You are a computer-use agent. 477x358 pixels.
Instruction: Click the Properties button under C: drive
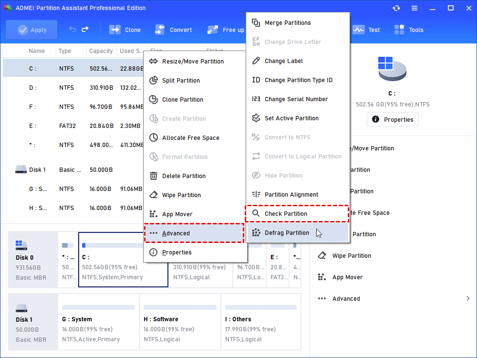(x=393, y=119)
